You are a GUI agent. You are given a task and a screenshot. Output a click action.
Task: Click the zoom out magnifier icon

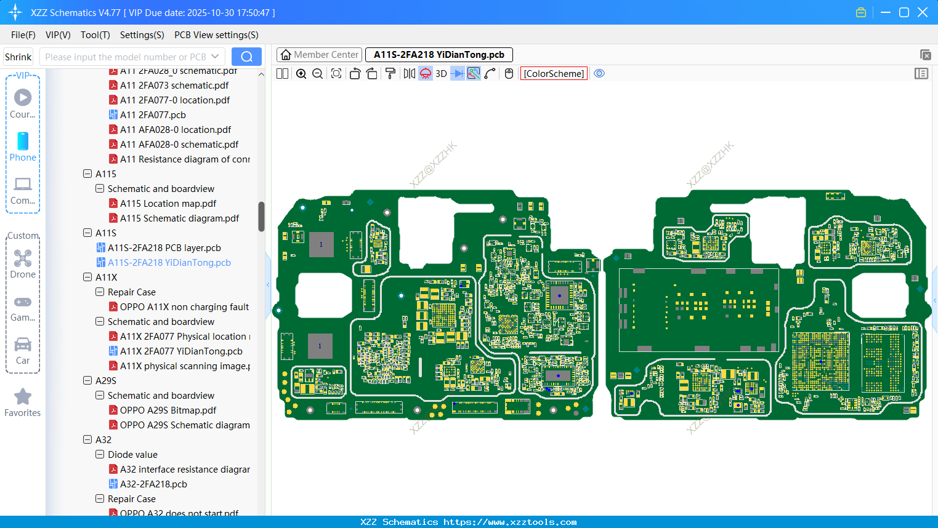point(318,74)
